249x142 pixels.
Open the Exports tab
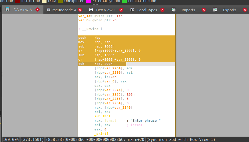coord(229,10)
